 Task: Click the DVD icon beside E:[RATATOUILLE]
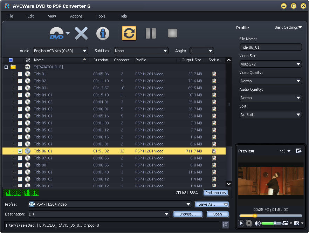(x=28, y=67)
